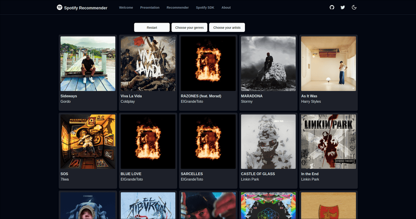Click the RAZONES (feat. Morad) title
The height and width of the screenshot is (219, 416).
201,96
